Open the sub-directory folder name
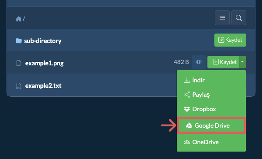 pyautogui.click(x=43, y=41)
